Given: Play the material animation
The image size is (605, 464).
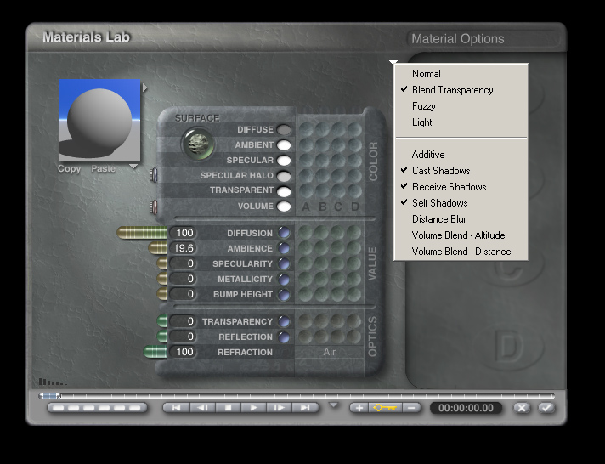Looking at the screenshot, I should [x=253, y=408].
